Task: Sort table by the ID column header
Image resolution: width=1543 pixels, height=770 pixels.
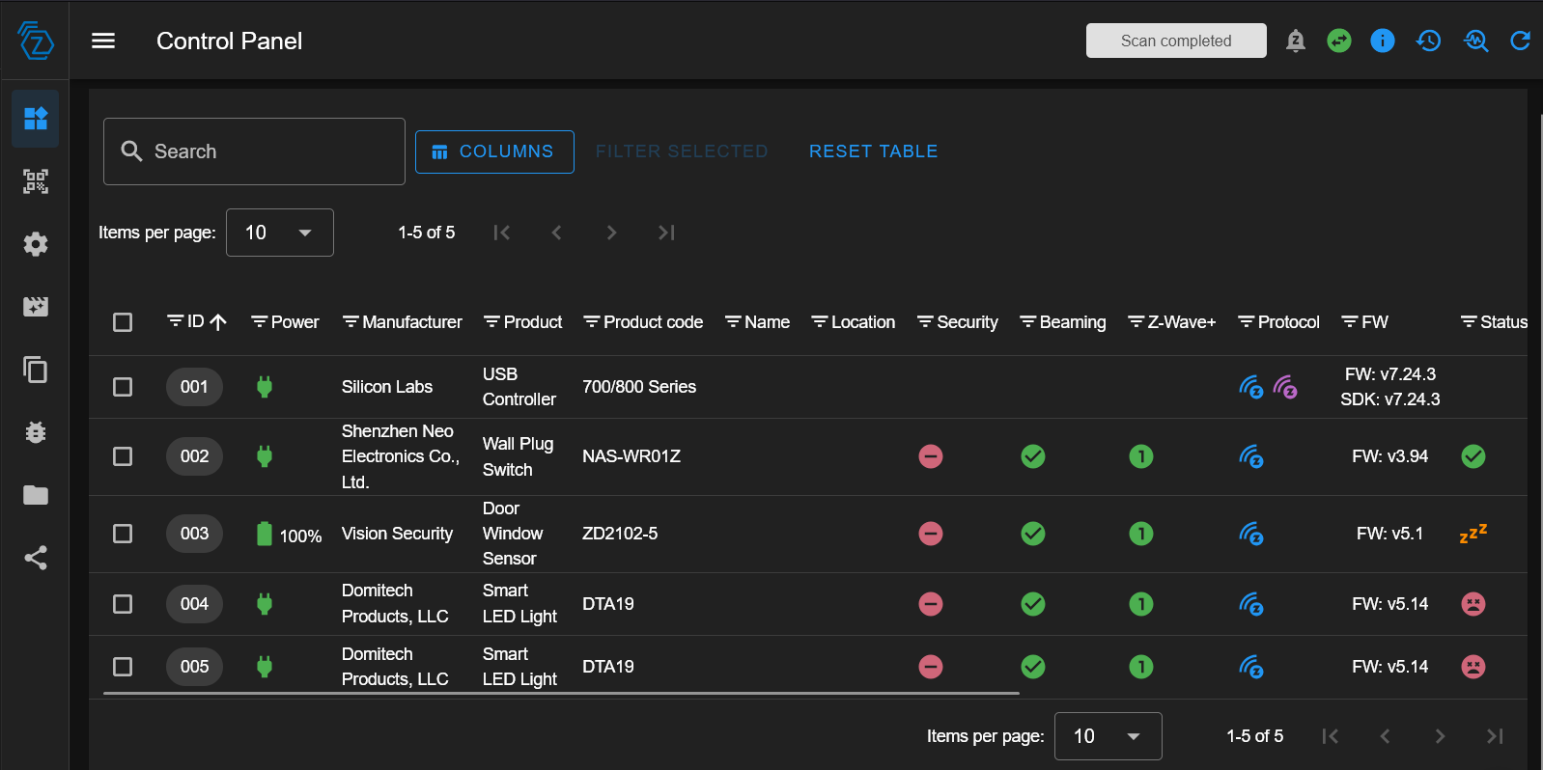Action: pos(196,321)
